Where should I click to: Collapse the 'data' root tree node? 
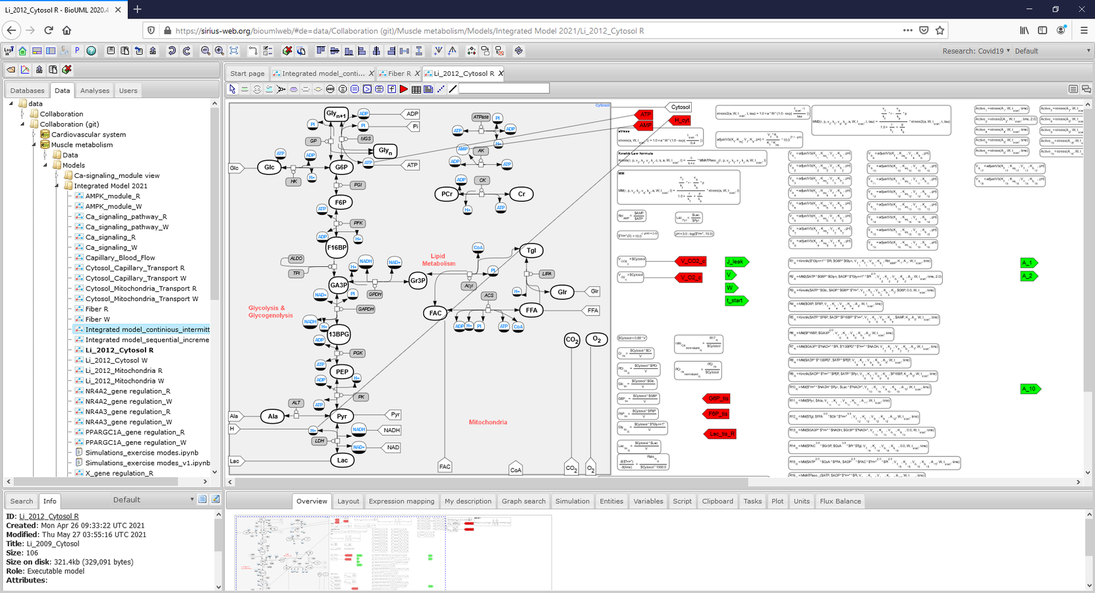(11, 103)
